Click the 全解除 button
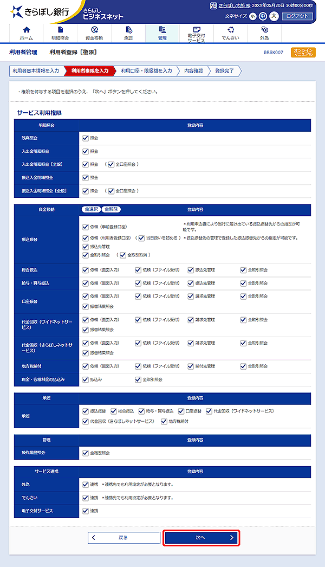 112,209
